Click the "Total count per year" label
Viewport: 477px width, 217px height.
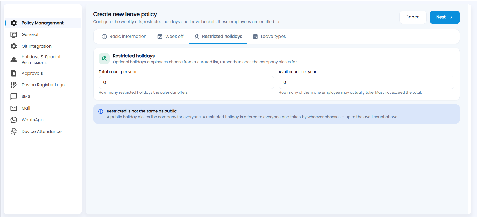coord(117,72)
